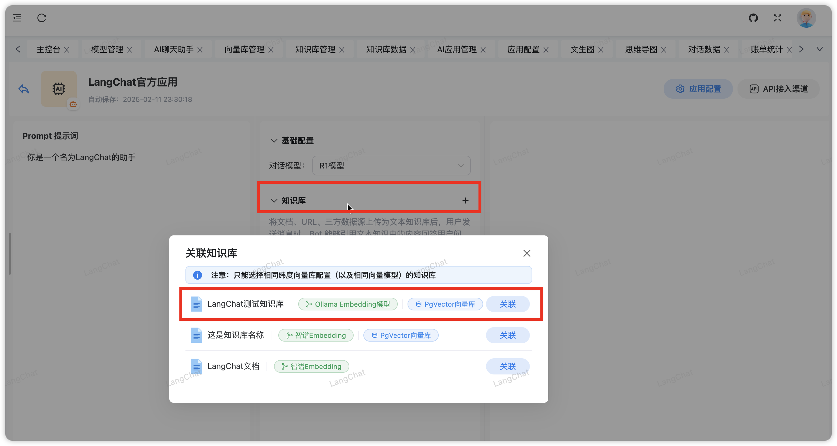
Task: Toggle fullscreen mode icon
Action: click(778, 18)
